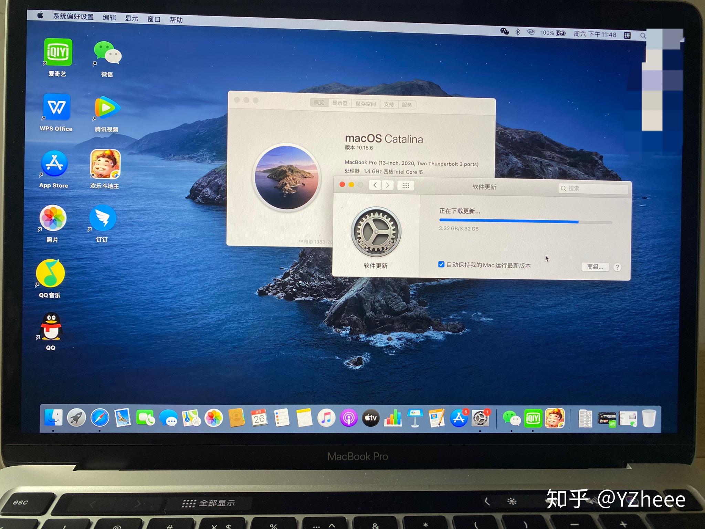Image resolution: width=705 pixels, height=529 pixels.
Task: Switch to 服务 tab in About This Mac
Action: (407, 105)
